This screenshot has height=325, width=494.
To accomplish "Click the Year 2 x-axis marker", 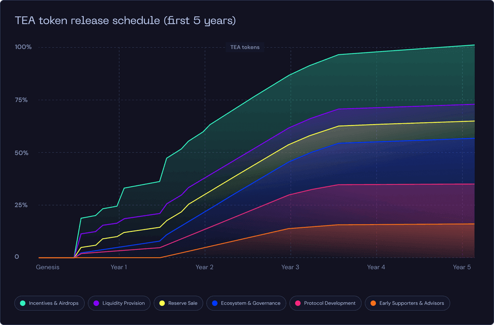I will coord(204,267).
